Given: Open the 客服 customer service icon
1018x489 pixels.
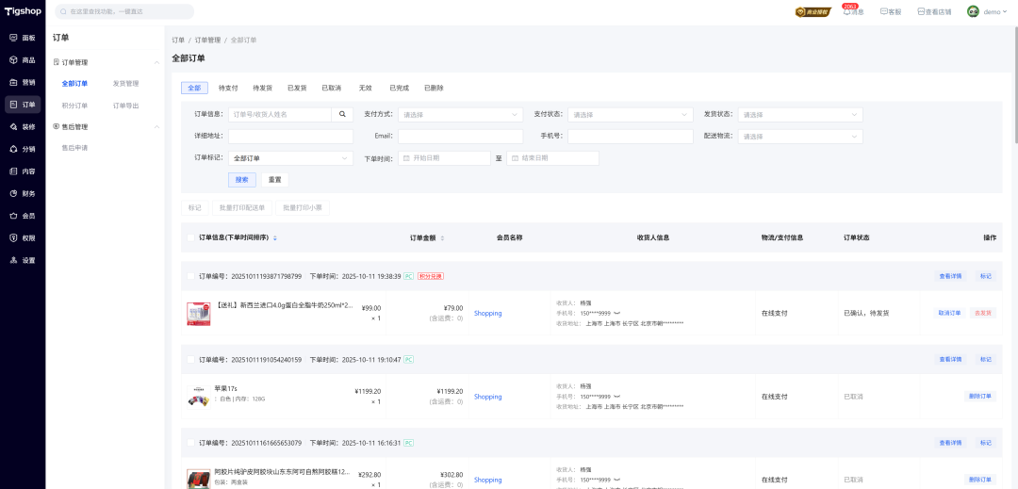Looking at the screenshot, I should point(883,11).
